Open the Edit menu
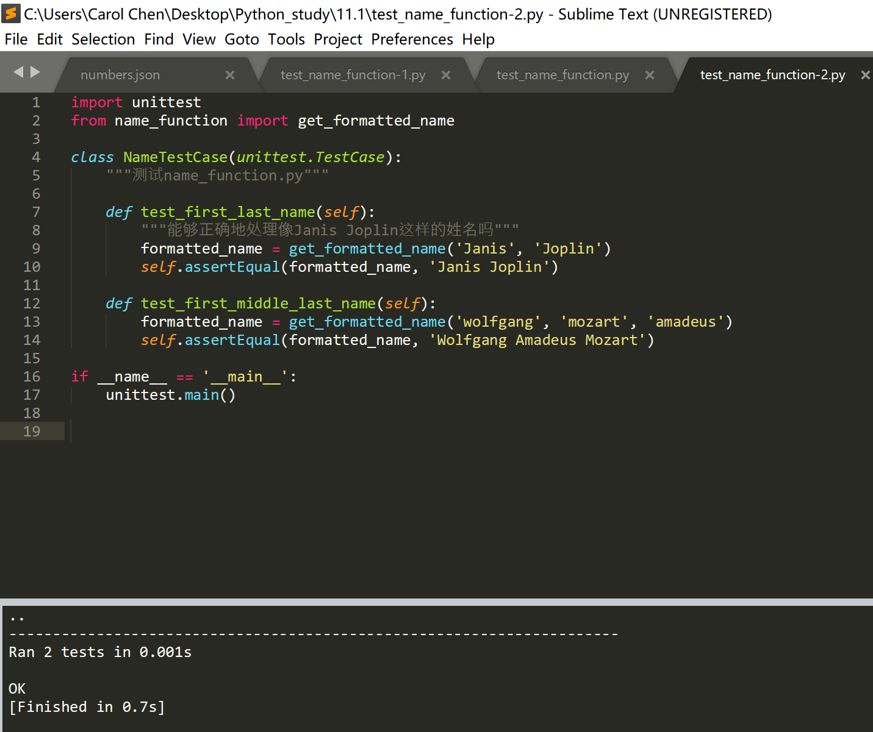Screen dimensions: 873x732 click(50, 40)
